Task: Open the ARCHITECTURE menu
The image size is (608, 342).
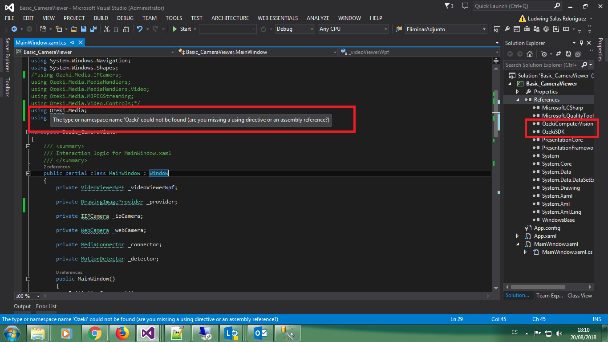Action: pyautogui.click(x=230, y=18)
